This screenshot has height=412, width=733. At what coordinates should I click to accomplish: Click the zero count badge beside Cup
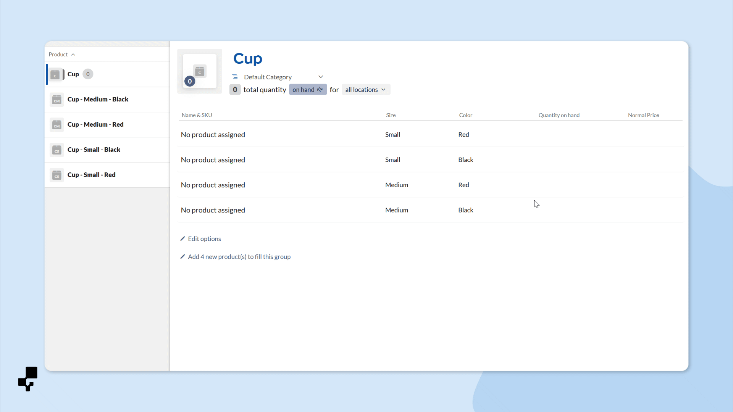(x=88, y=74)
